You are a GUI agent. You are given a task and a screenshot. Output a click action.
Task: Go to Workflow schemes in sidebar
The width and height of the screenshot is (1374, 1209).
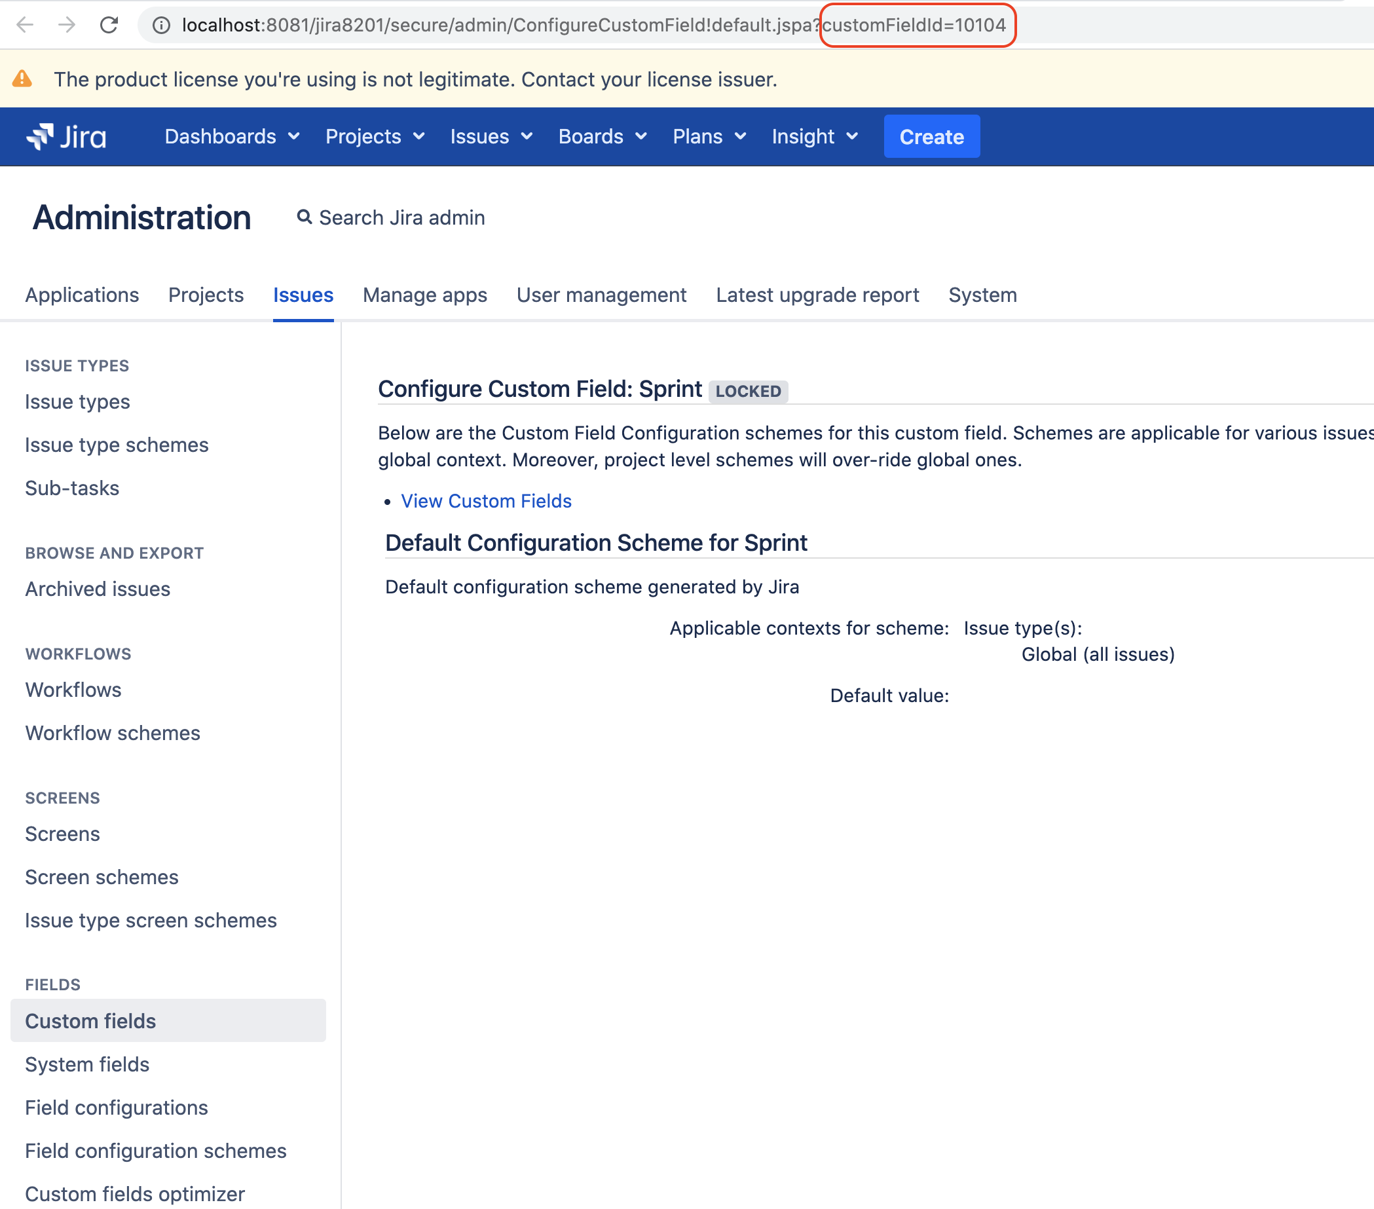(x=113, y=733)
